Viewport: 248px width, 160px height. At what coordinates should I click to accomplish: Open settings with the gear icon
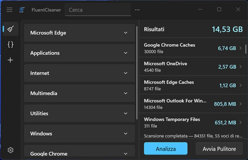[x=10, y=150]
